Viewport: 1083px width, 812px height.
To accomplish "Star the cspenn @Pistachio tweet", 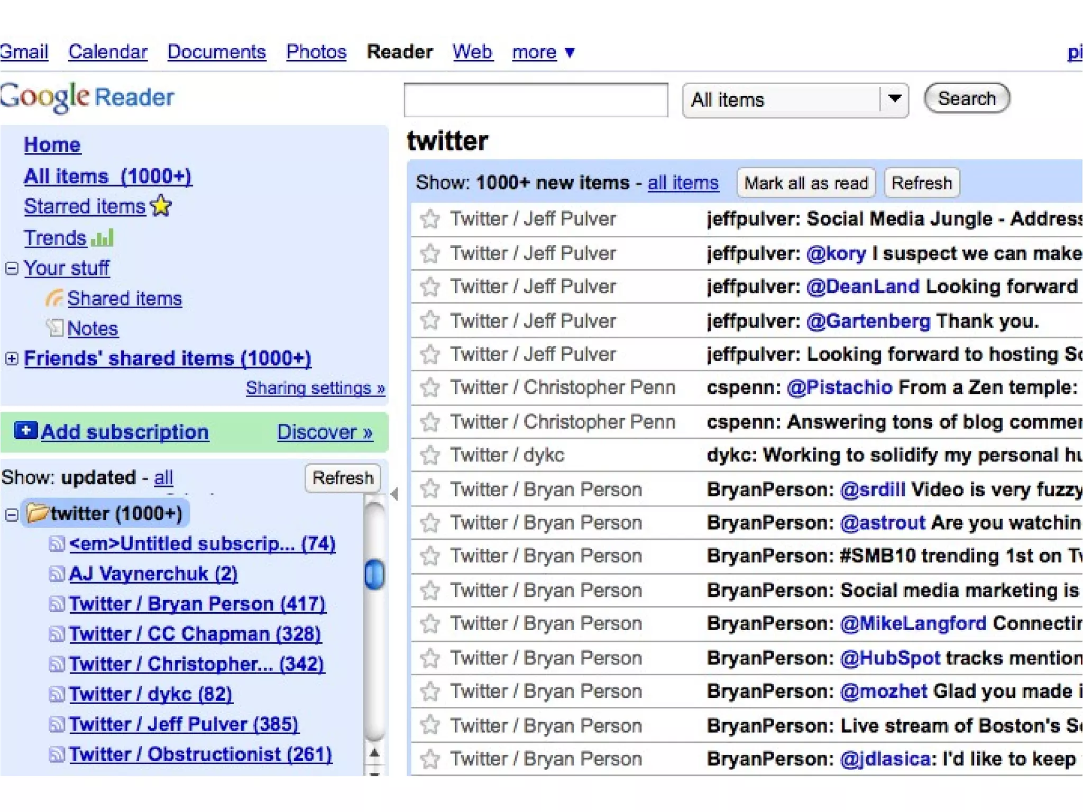I will 430,387.
